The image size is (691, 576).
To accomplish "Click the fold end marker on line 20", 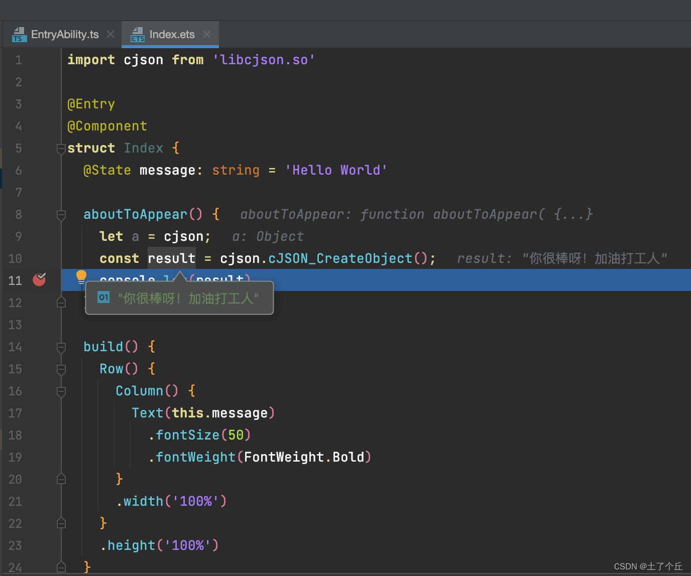I will coord(61,479).
